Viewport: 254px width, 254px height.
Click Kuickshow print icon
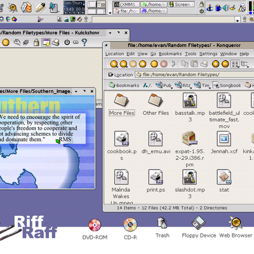click(x=56, y=43)
